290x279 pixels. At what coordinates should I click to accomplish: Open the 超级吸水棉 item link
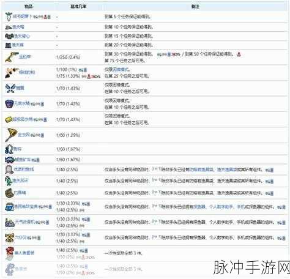(x=23, y=119)
